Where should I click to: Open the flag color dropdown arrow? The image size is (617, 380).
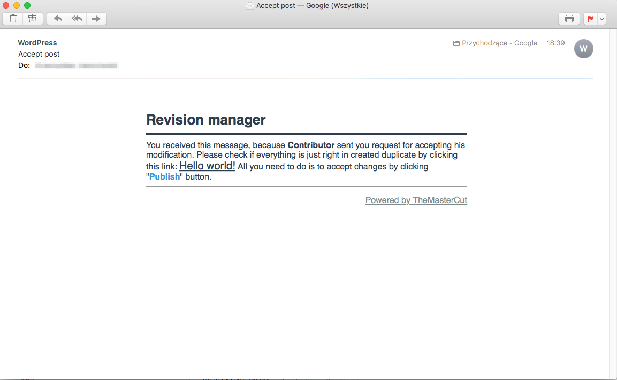(602, 19)
